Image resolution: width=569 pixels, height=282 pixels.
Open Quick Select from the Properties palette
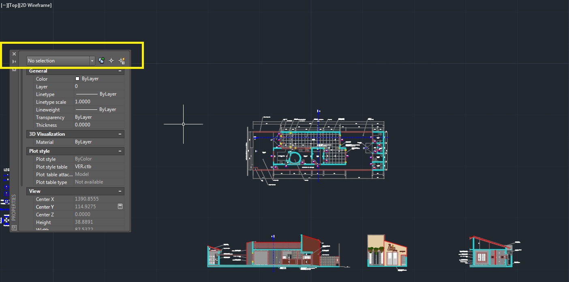click(x=122, y=61)
